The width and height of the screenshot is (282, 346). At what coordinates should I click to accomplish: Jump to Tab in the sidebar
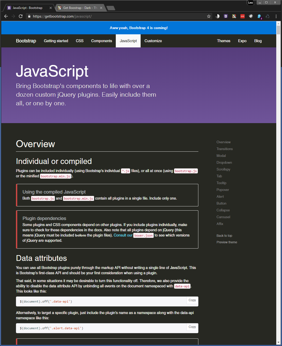[219, 176]
